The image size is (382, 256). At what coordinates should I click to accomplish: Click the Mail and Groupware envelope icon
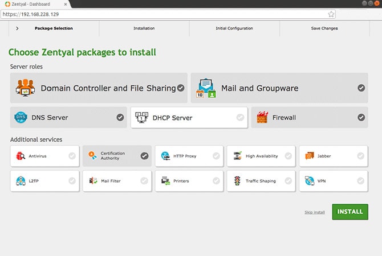click(206, 88)
